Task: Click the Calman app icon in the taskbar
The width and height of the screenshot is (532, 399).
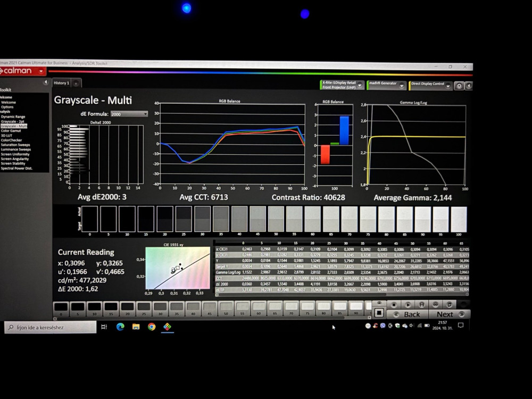Action: (x=167, y=327)
